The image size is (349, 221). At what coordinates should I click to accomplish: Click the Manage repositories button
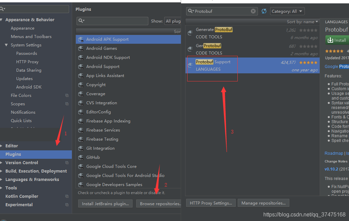pos(264,203)
